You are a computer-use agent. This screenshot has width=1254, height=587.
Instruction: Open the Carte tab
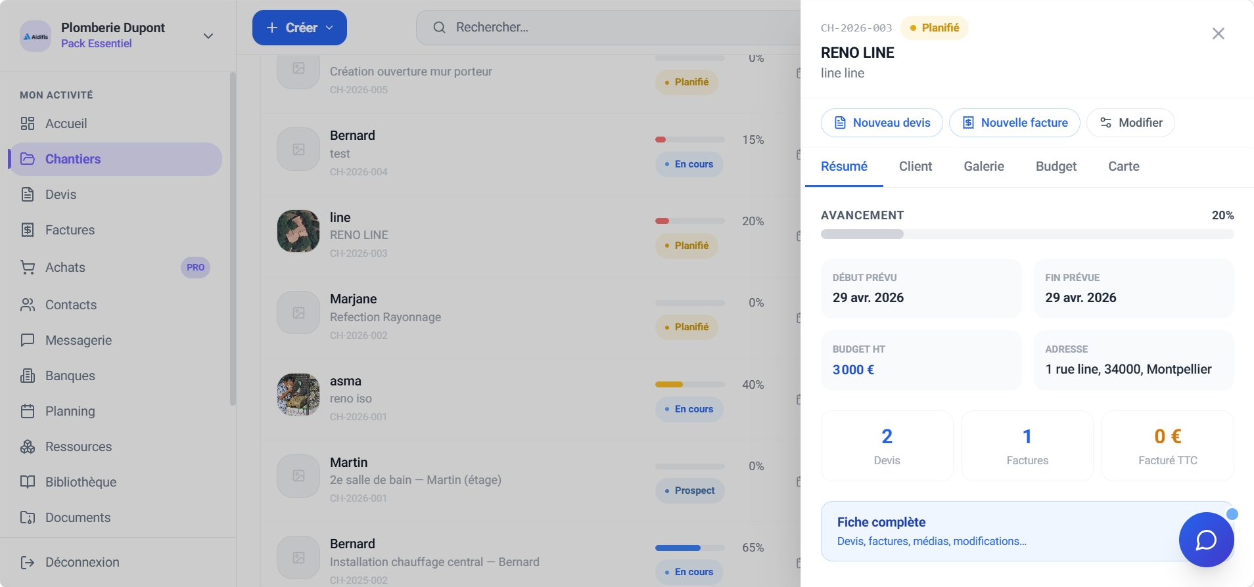point(1124,166)
